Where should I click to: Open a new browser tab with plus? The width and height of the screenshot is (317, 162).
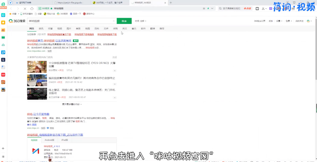pyautogui.click(x=171, y=2)
